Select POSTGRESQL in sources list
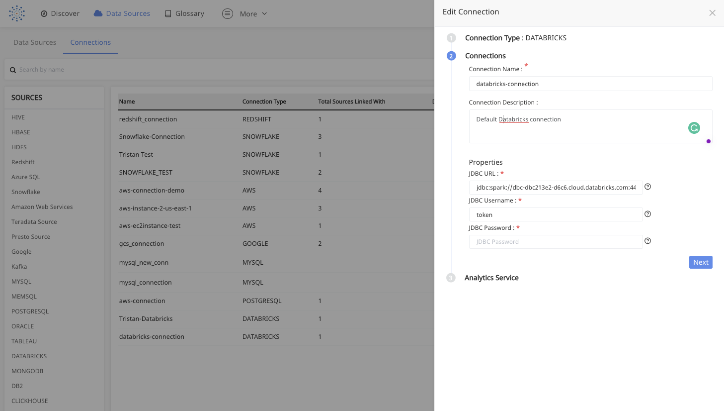Screen dimensions: 724x411 30,311
